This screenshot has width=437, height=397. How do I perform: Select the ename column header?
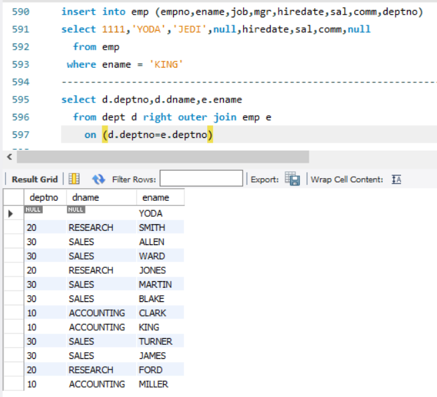pyautogui.click(x=160, y=197)
